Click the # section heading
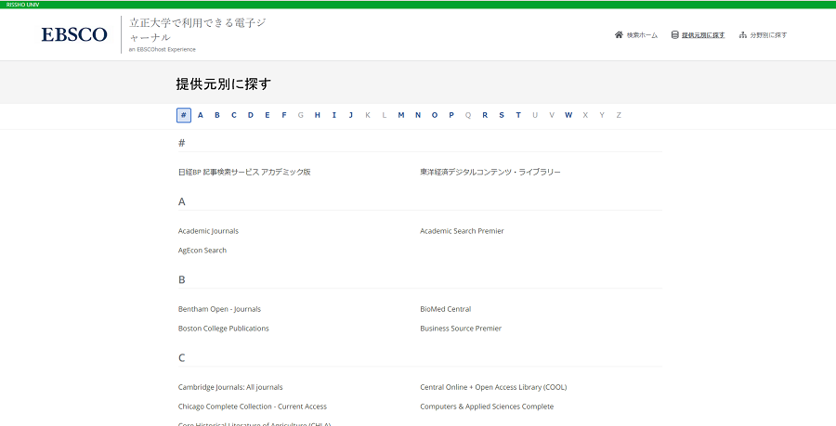 (182, 143)
